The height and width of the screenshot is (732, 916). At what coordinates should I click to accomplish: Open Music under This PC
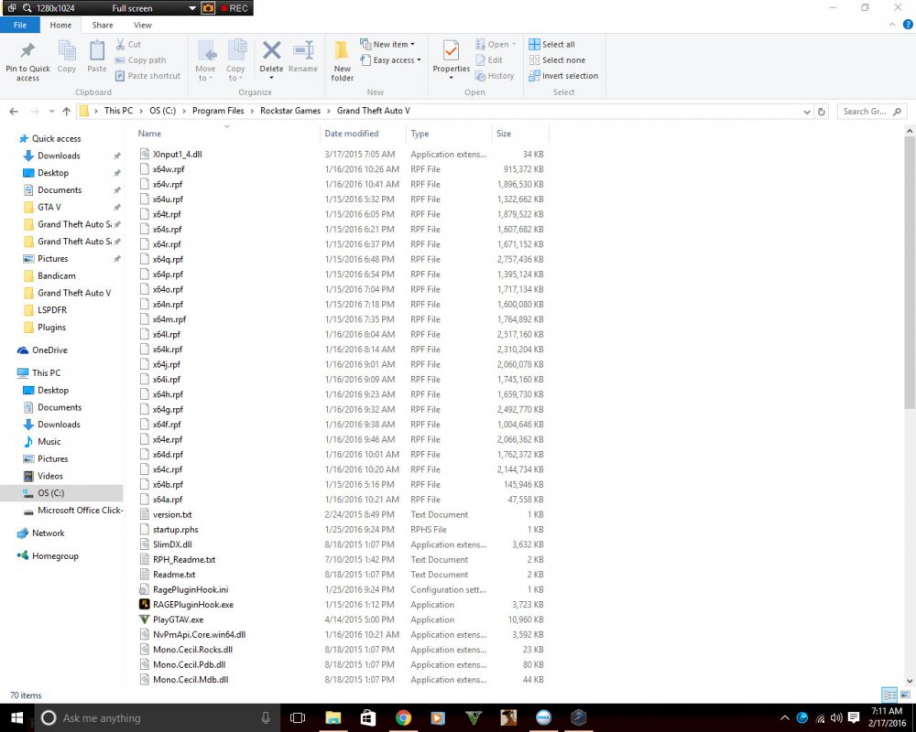click(x=49, y=442)
